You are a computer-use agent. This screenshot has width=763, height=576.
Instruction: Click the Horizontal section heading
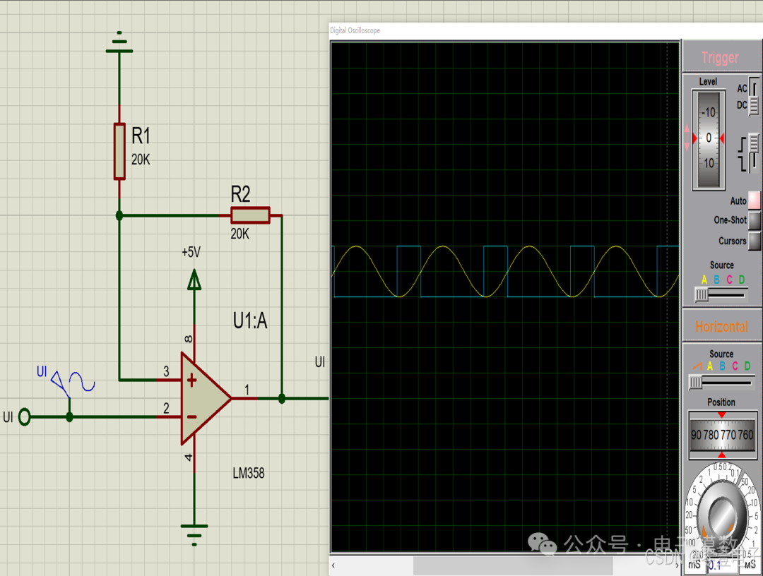pyautogui.click(x=721, y=327)
